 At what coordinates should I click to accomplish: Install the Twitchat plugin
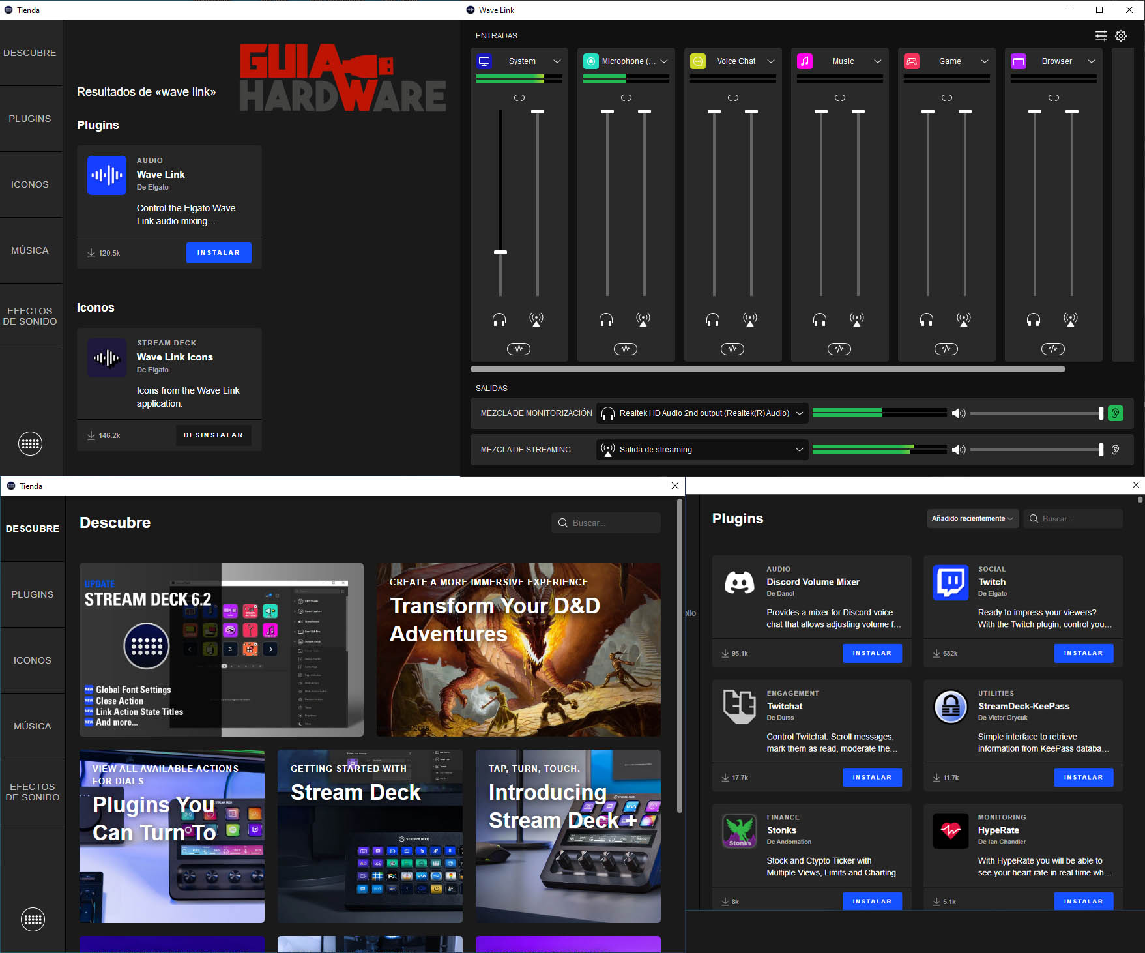point(872,778)
